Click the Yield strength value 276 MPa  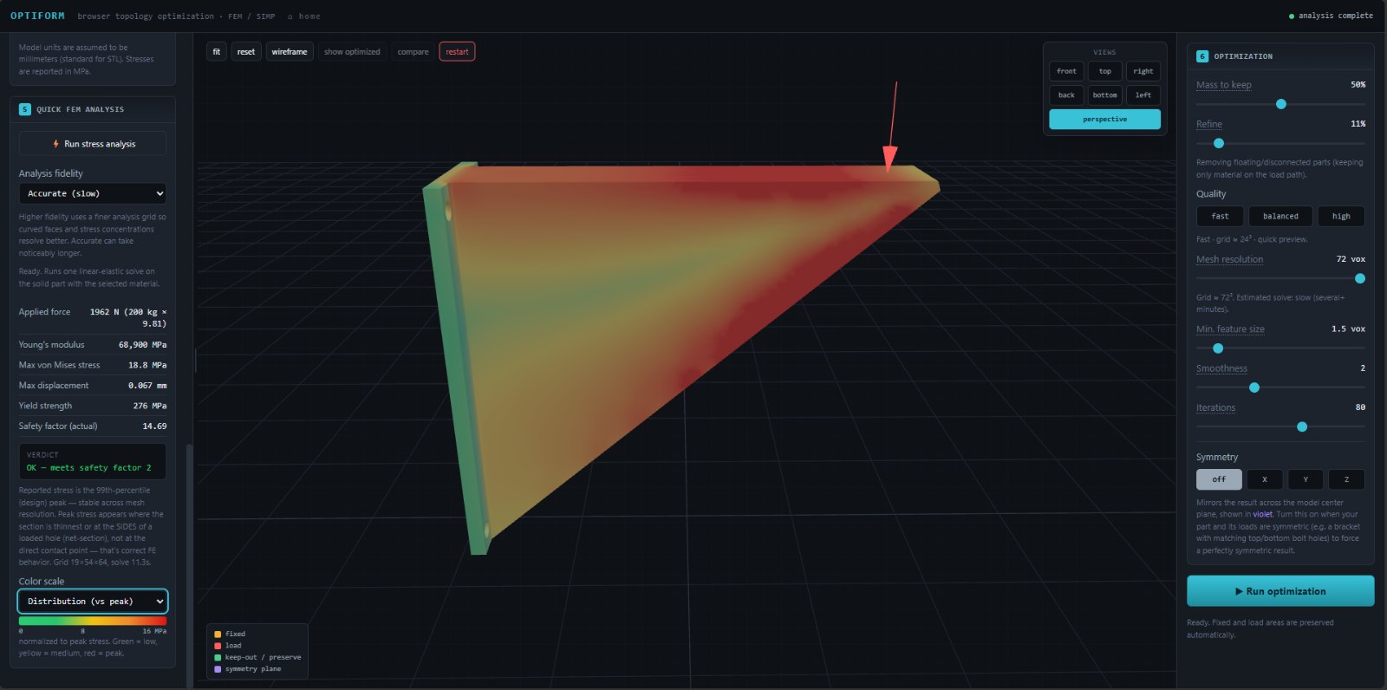point(150,406)
